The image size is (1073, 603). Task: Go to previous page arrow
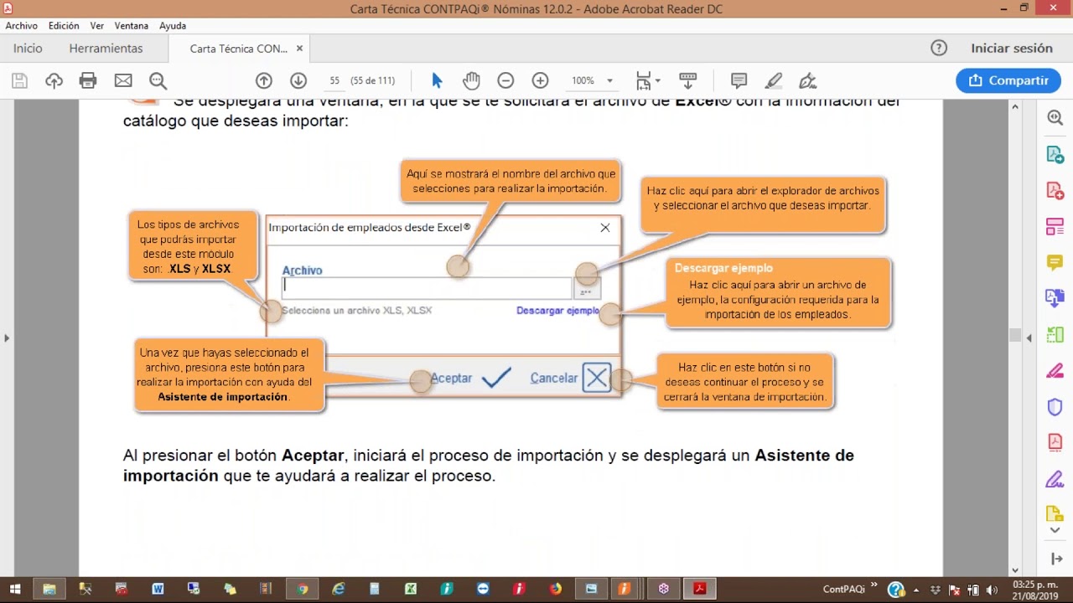pyautogui.click(x=264, y=80)
